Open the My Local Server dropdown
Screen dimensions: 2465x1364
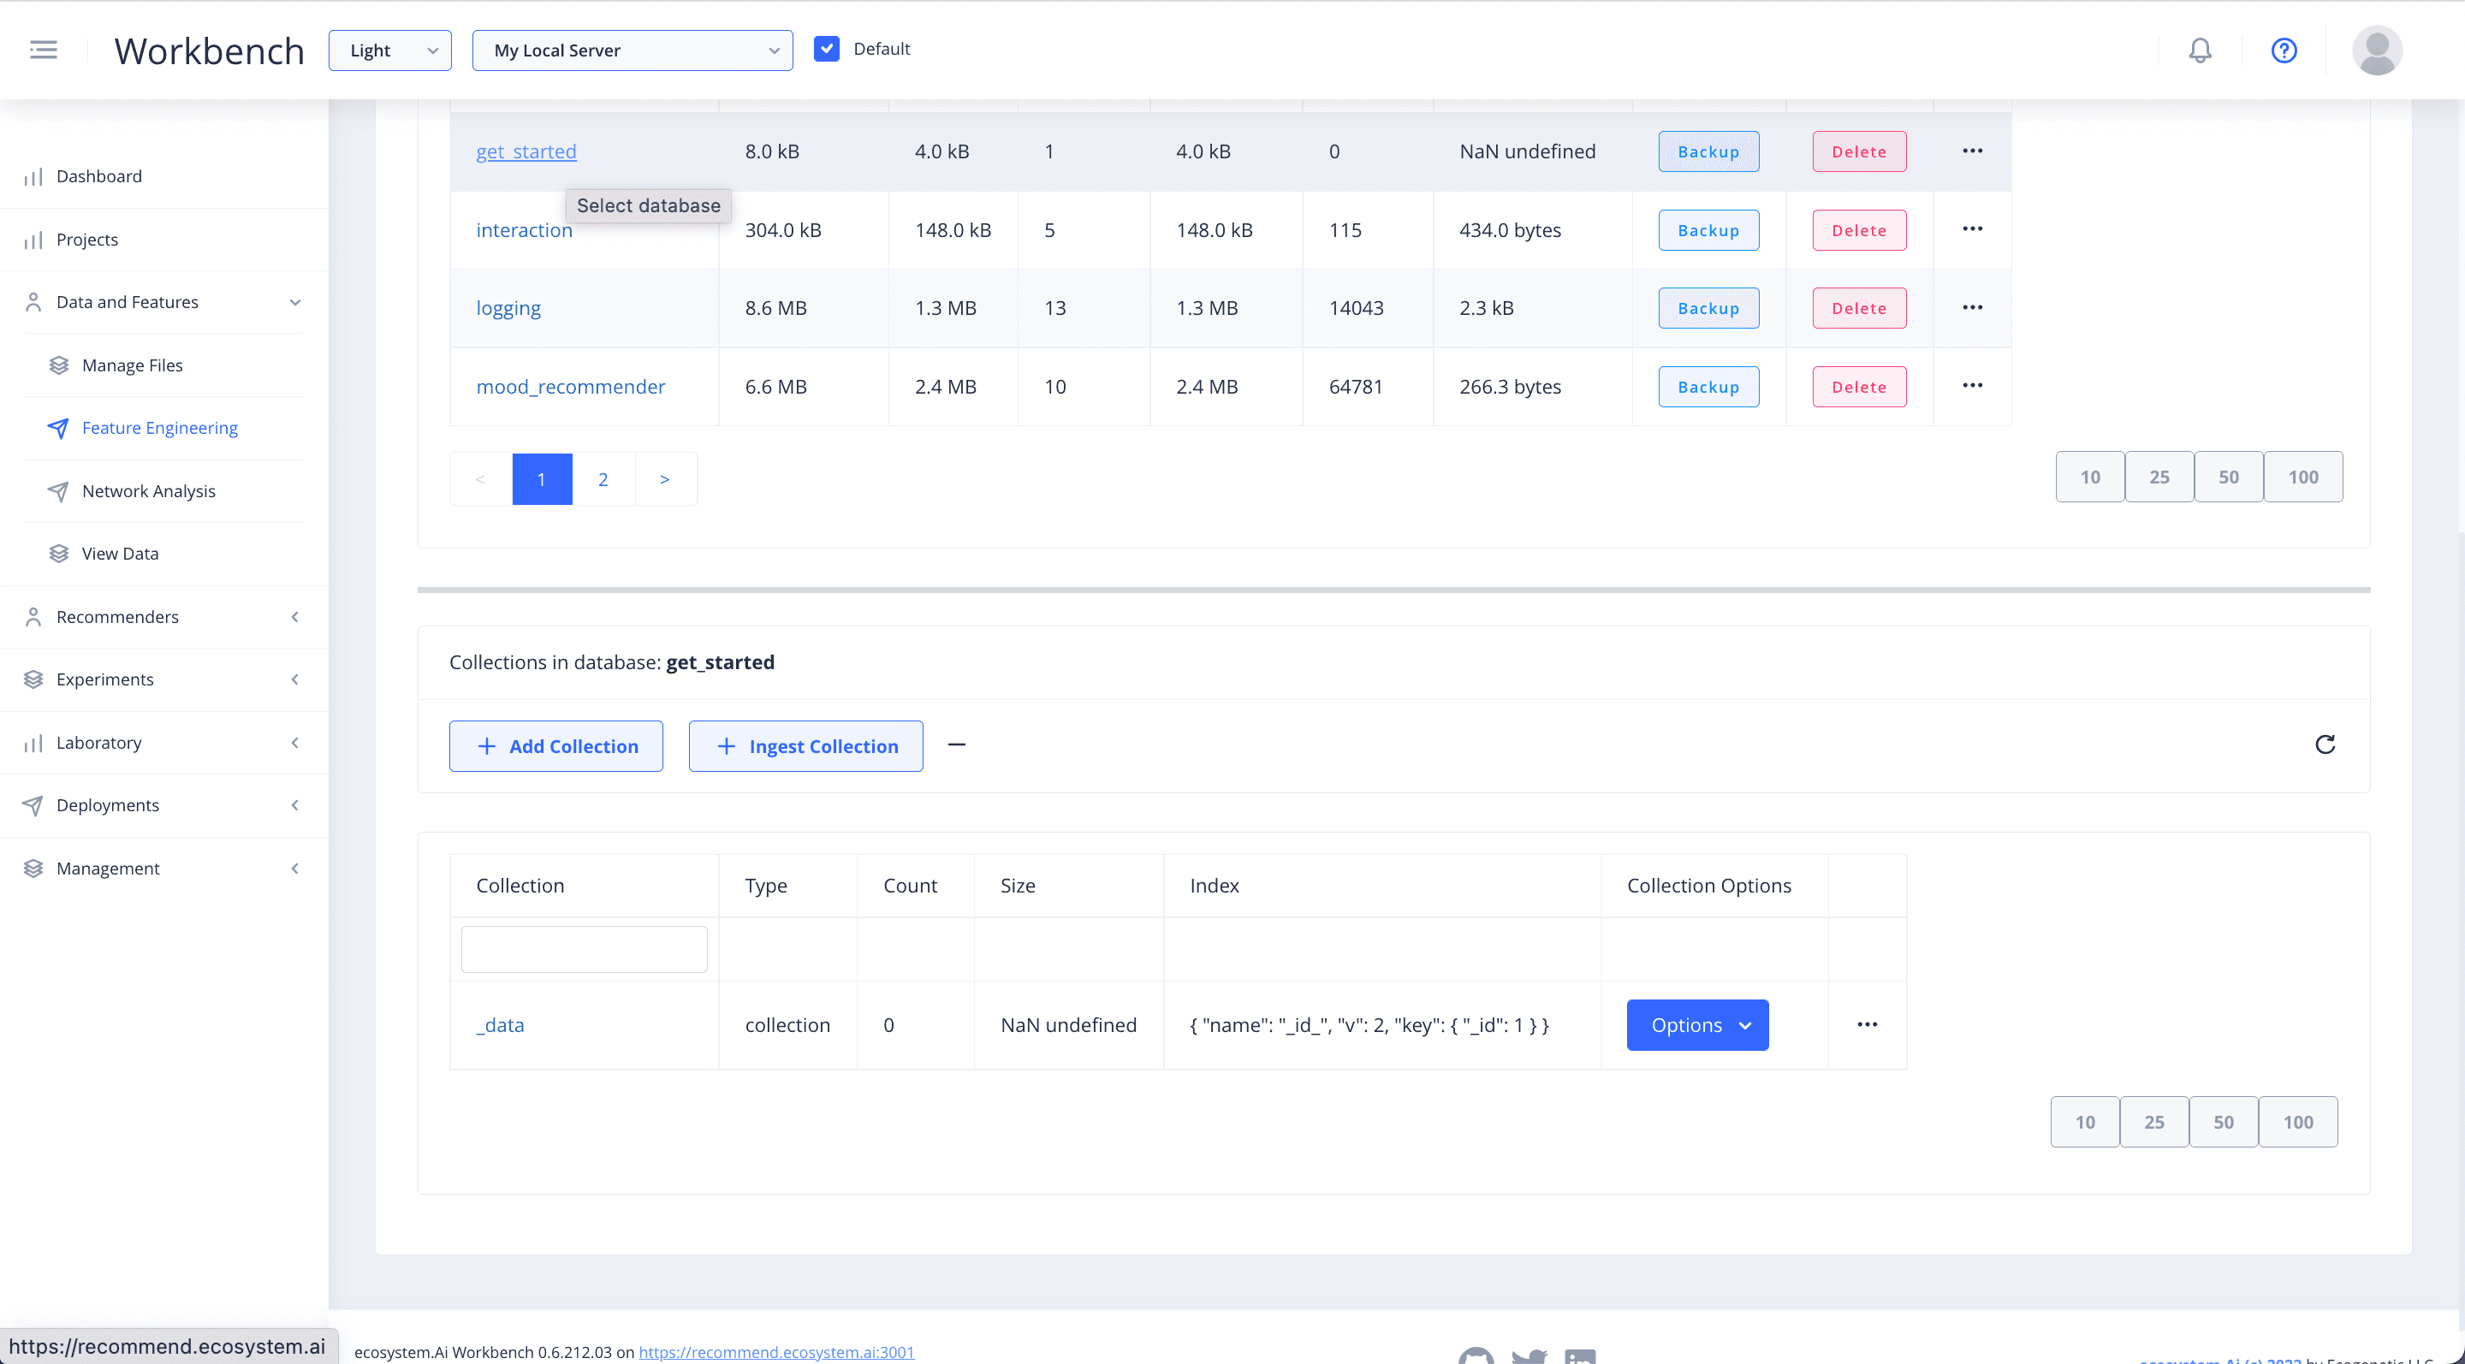tap(630, 50)
